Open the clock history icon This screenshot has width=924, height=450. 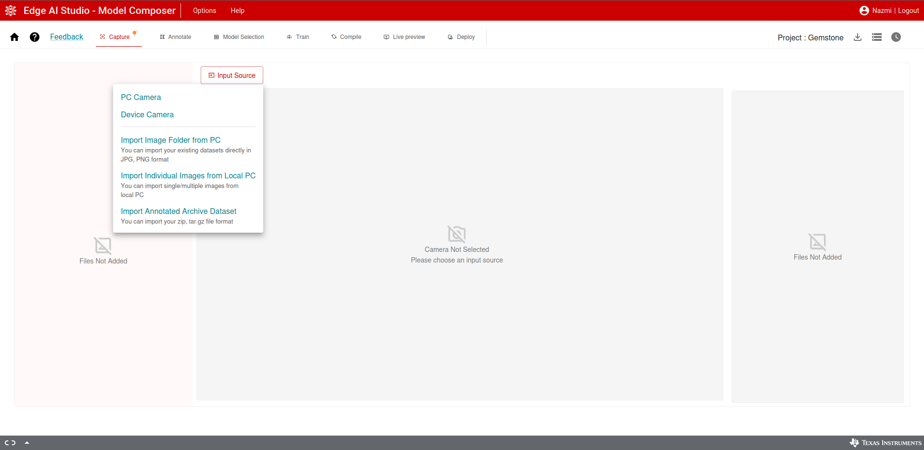896,37
